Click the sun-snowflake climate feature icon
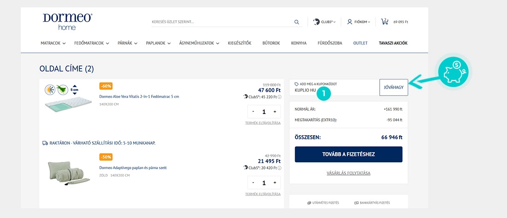507x218 pixels. [x=50, y=89]
